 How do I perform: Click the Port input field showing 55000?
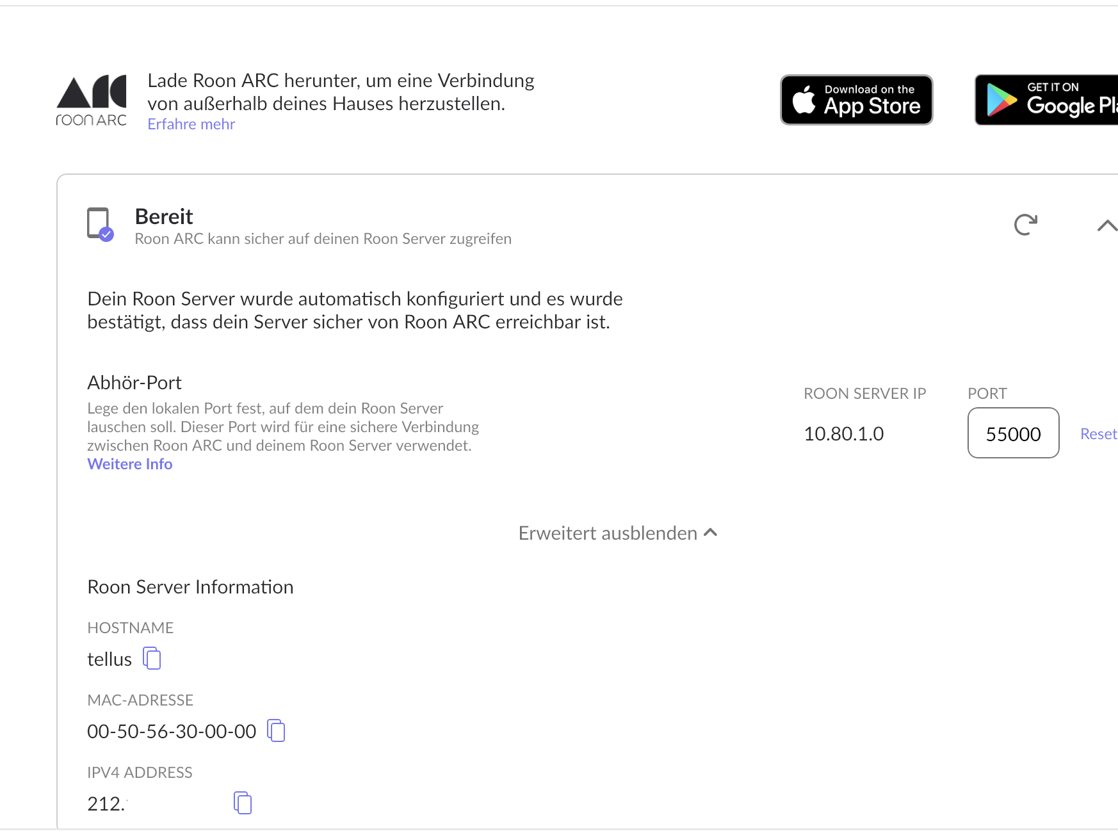click(1013, 433)
